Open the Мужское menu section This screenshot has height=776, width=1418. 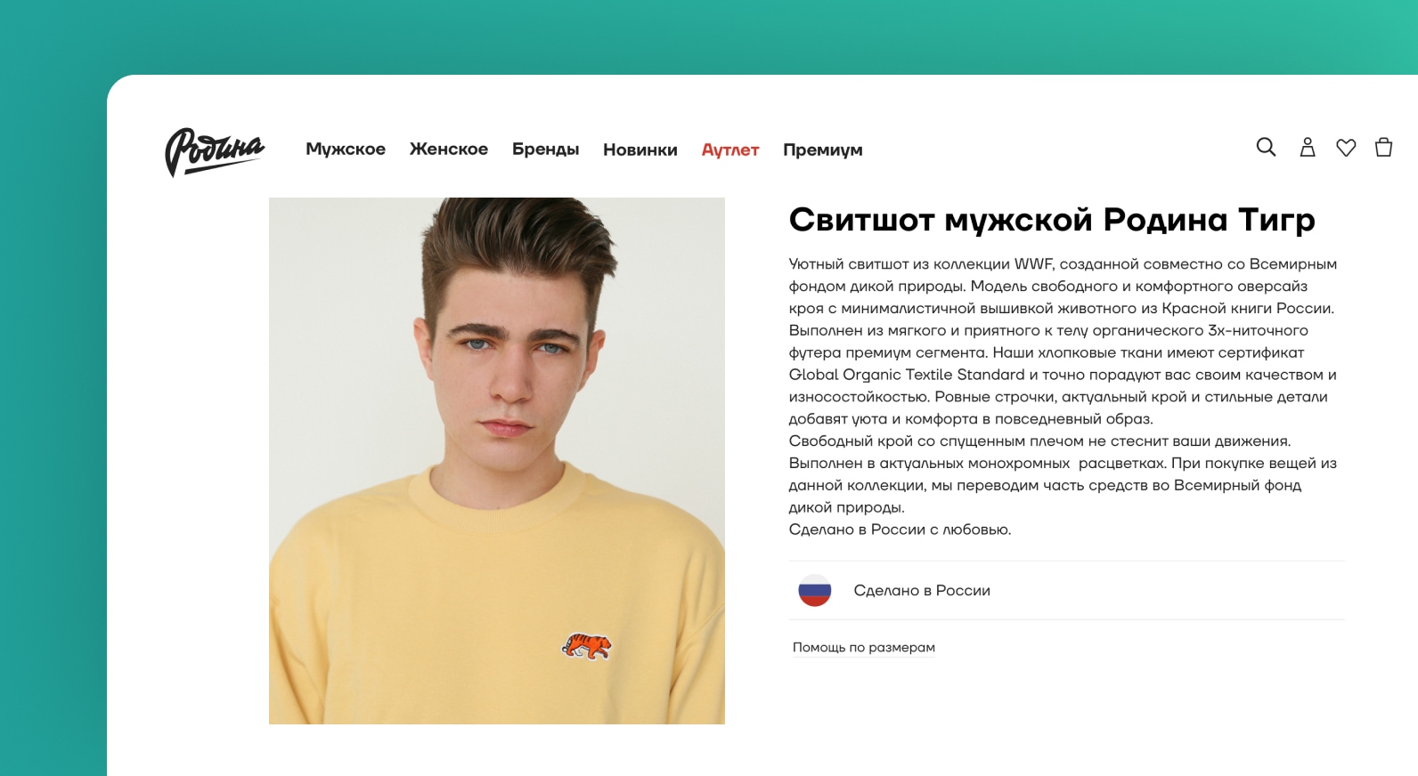[x=346, y=150]
